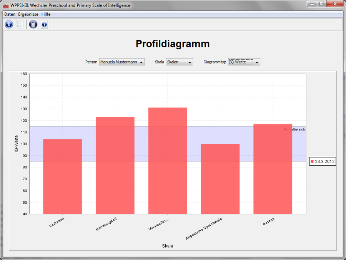Minimize the WPPSI-III window

312,4
